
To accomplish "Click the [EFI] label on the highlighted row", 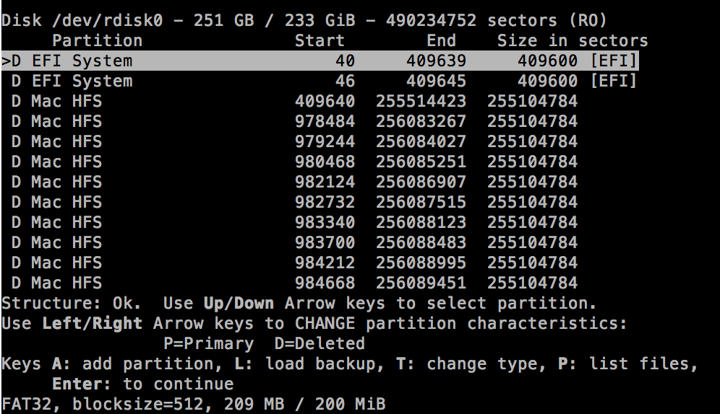I will click(614, 61).
